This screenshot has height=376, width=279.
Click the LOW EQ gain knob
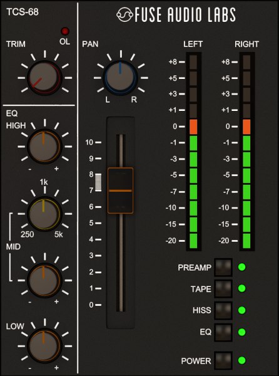pyautogui.click(x=44, y=346)
